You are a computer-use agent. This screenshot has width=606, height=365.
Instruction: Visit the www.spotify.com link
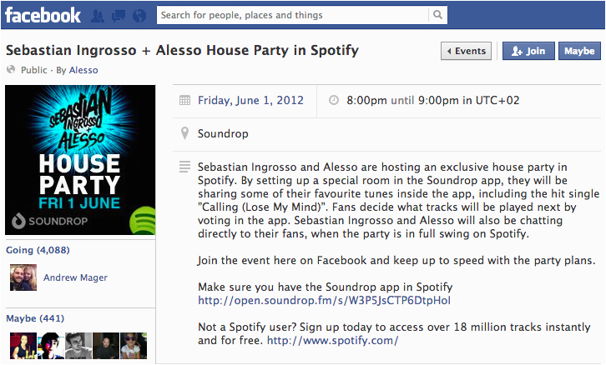click(332, 340)
